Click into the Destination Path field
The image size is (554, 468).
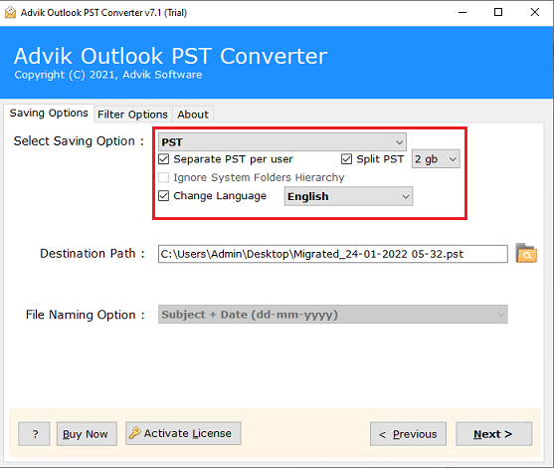click(x=333, y=254)
